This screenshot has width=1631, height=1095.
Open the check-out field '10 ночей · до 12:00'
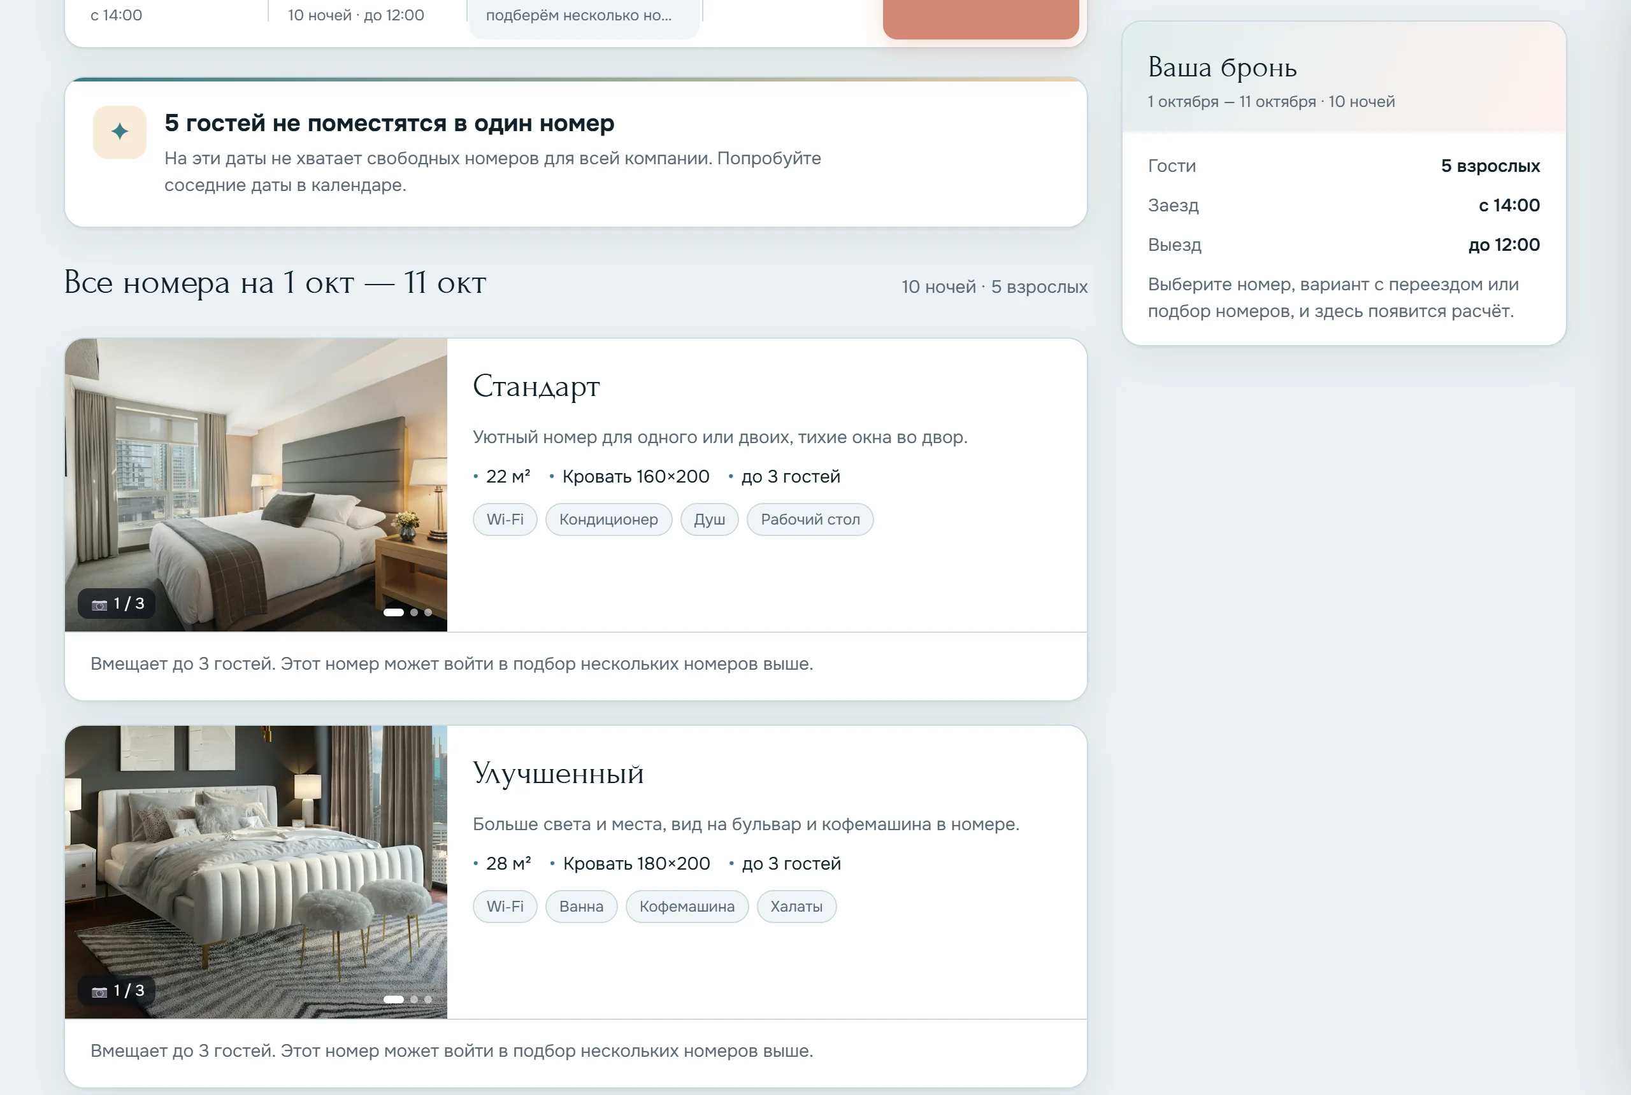356,15
